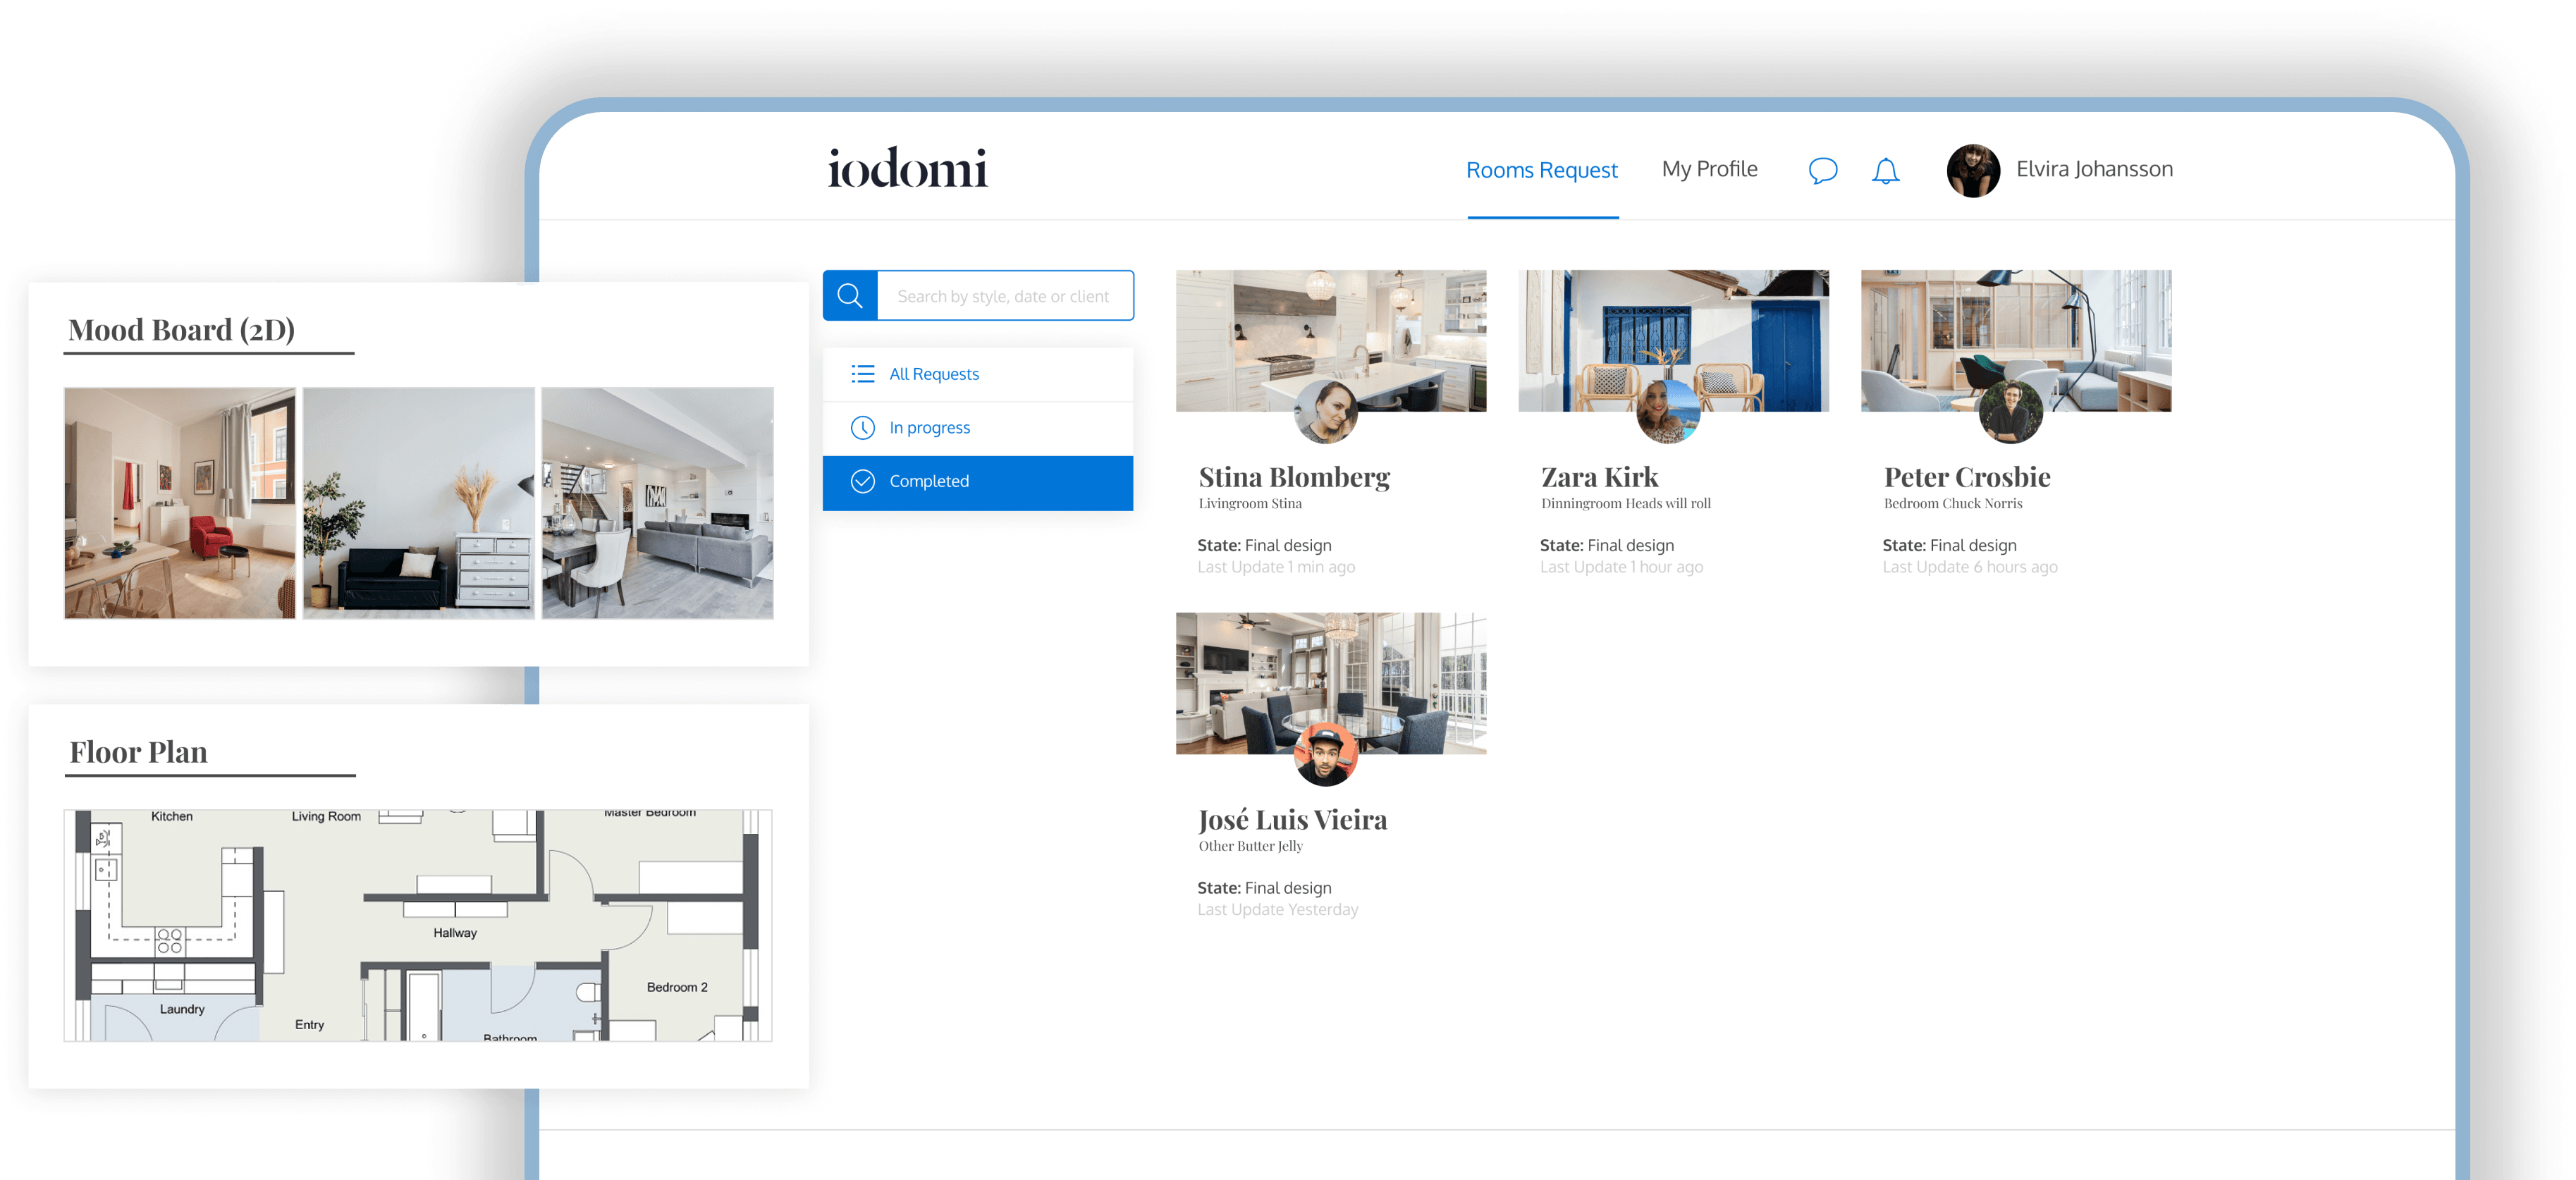
Task: Click the All Requests list icon
Action: 862,374
